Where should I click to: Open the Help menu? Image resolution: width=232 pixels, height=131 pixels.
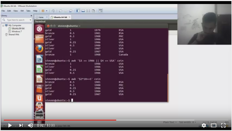click(x=35, y=11)
